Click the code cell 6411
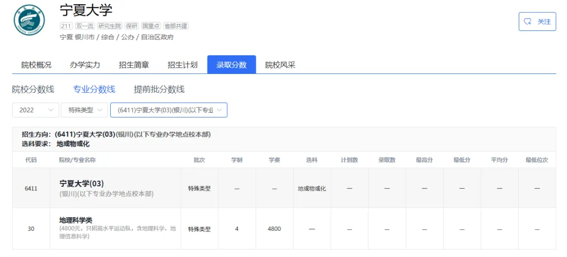 (x=31, y=188)
